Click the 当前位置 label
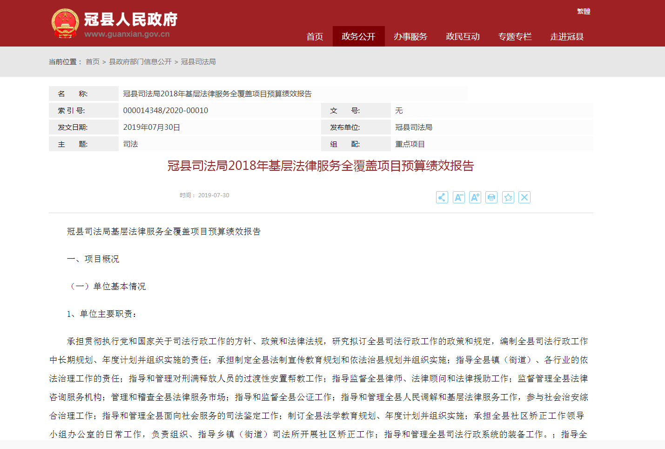Image resolution: width=665 pixels, height=449 pixels. 65,61
